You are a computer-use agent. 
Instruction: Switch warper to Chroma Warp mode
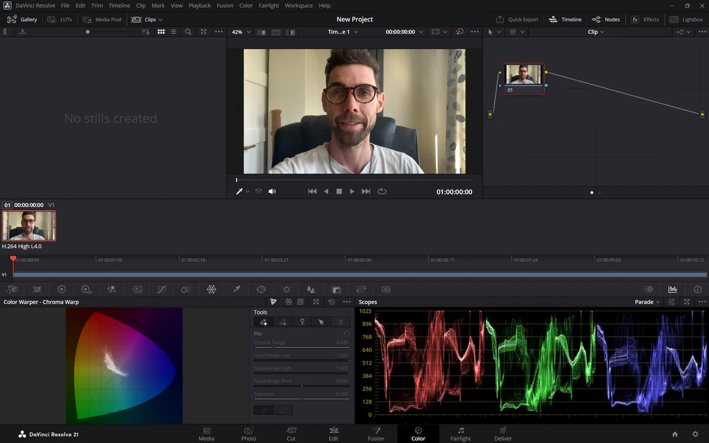tap(273, 302)
